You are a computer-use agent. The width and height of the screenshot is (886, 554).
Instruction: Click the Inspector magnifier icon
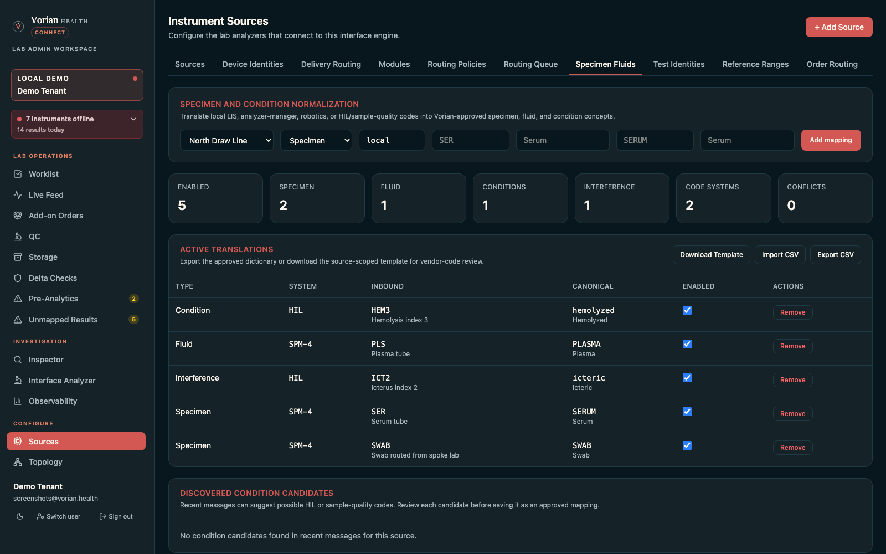click(x=18, y=360)
